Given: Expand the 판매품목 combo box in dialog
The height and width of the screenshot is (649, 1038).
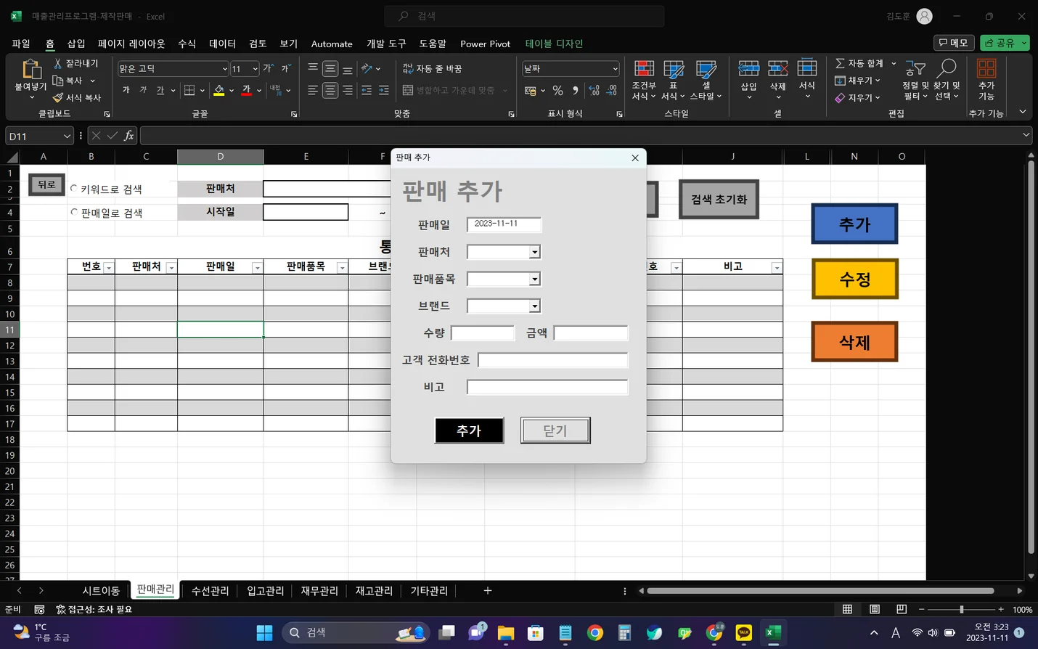Looking at the screenshot, I should click(534, 279).
